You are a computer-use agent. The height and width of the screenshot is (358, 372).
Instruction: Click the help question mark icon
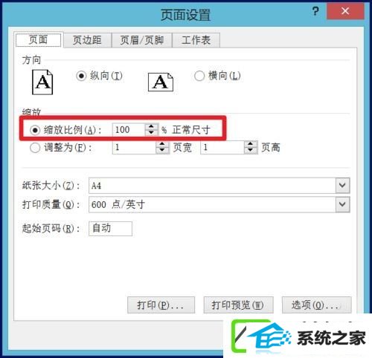pos(315,11)
